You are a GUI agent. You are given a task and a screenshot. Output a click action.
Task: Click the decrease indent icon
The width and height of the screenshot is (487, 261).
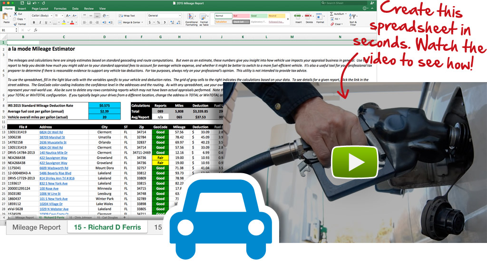[104, 22]
